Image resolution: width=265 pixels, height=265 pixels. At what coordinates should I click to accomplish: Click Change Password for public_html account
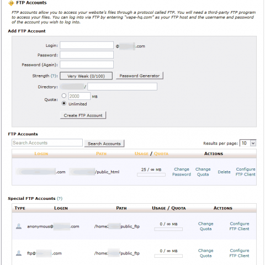click(x=182, y=172)
